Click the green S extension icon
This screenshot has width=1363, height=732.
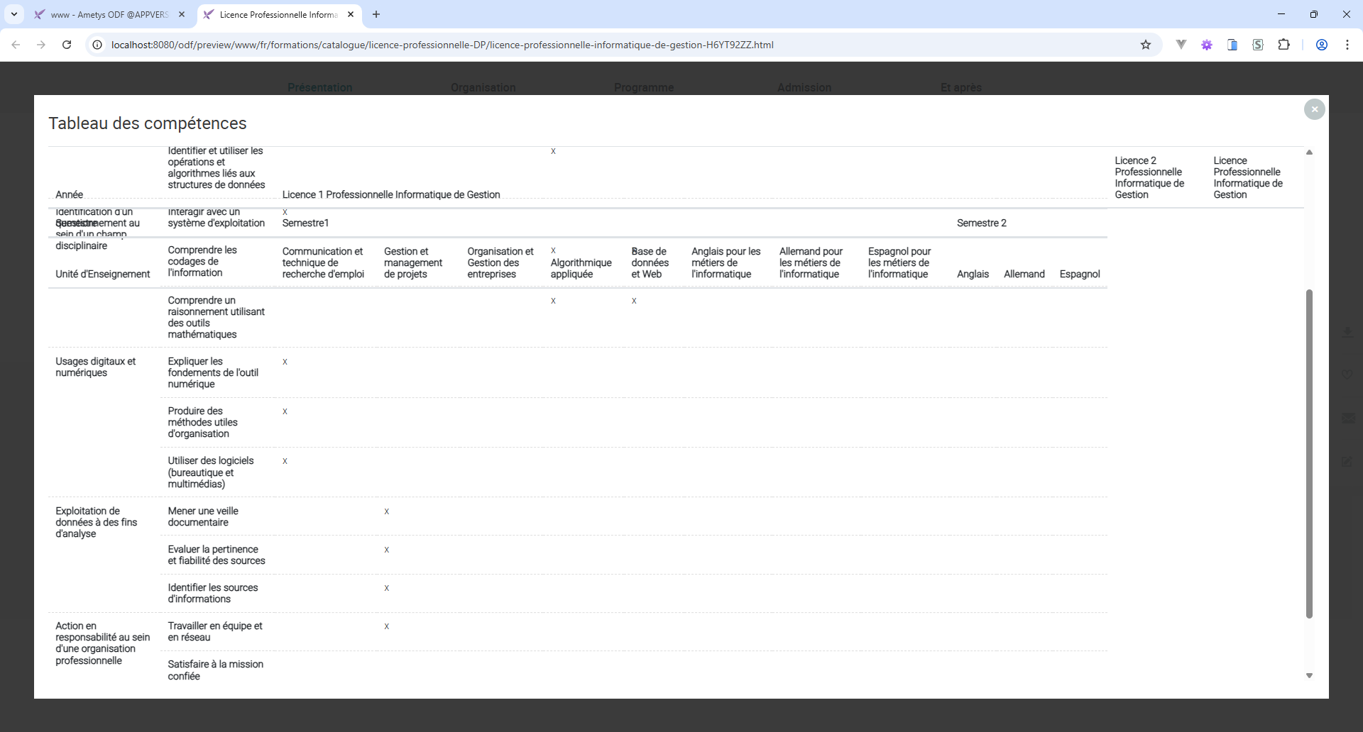click(x=1258, y=45)
